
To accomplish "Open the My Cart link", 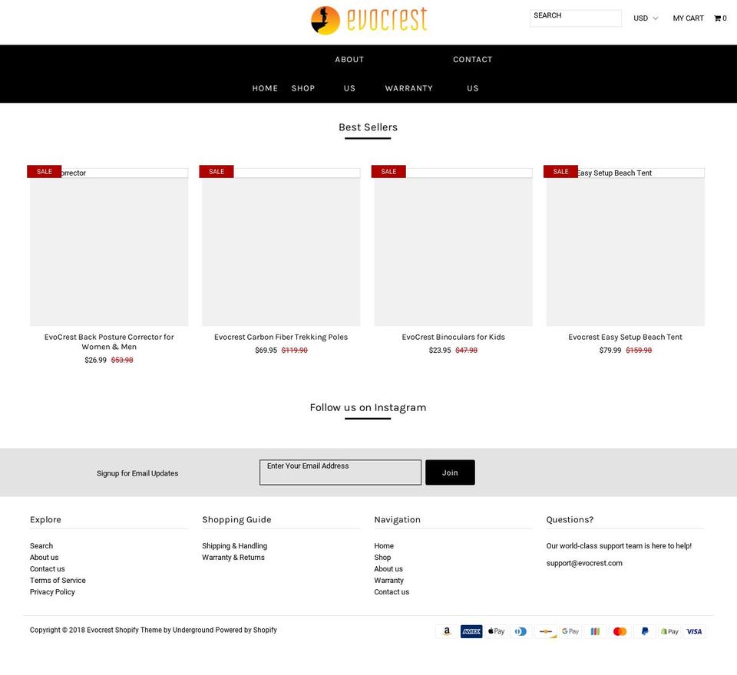I will coord(688,18).
